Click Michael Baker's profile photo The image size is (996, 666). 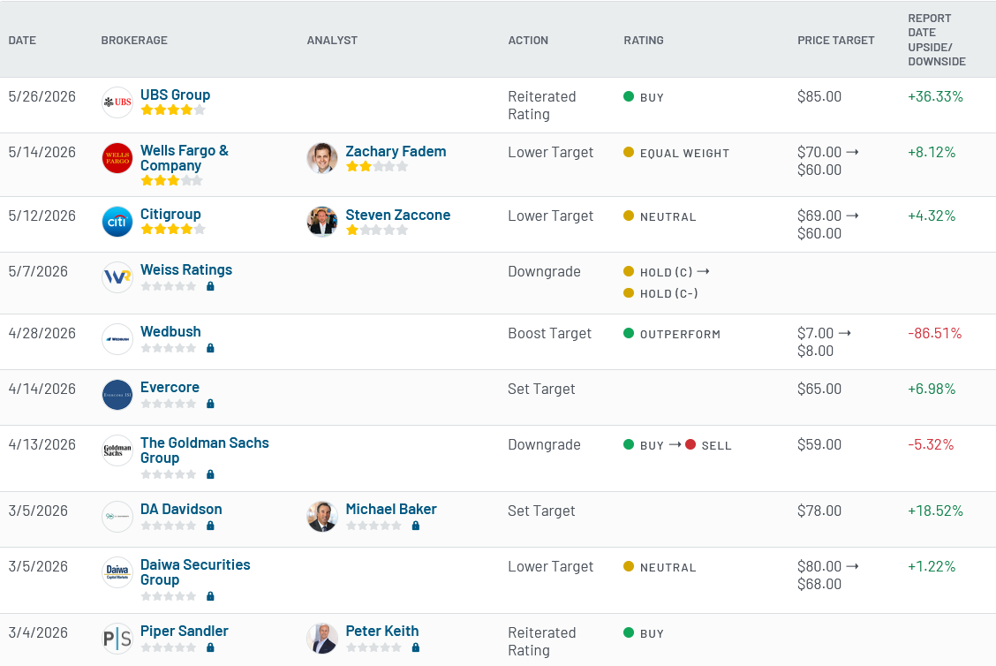click(322, 517)
